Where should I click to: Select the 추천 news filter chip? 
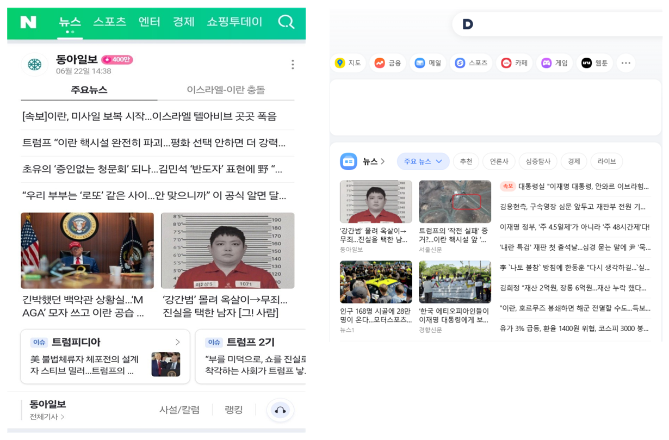[466, 162]
